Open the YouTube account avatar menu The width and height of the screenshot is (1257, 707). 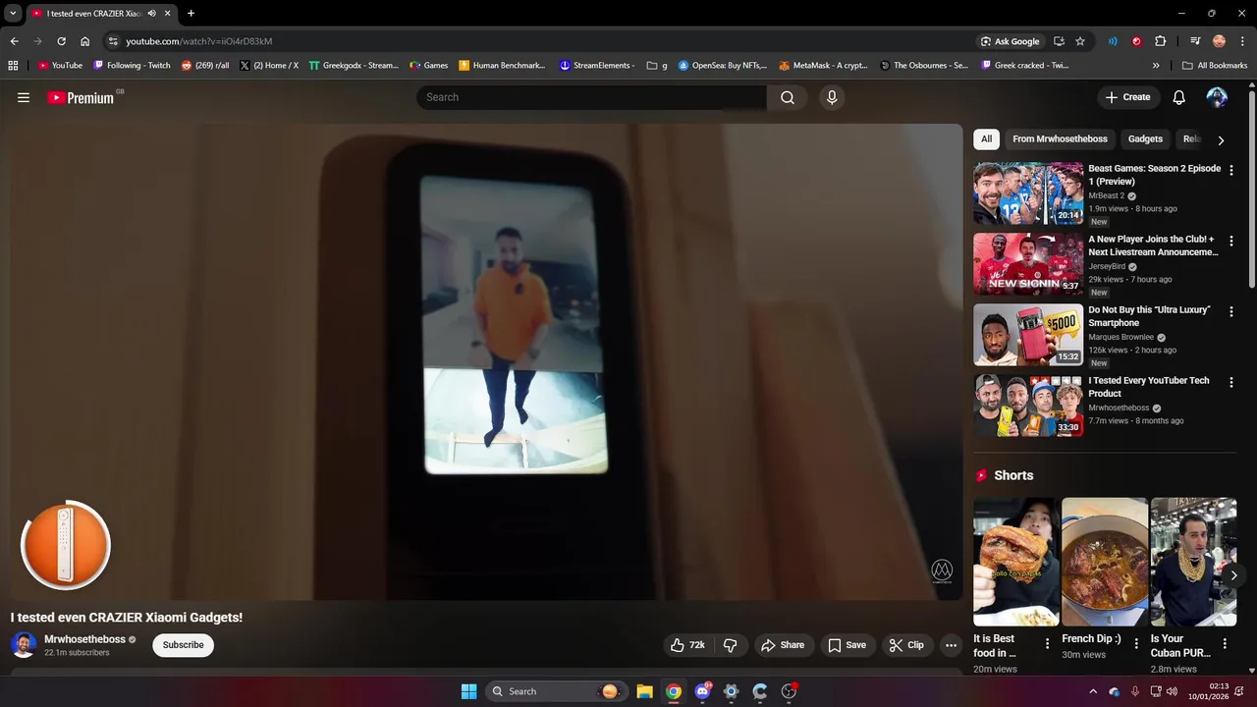click(1217, 97)
